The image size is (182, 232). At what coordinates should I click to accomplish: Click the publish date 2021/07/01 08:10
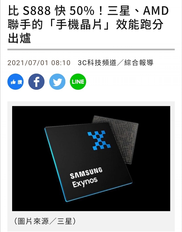39,63
